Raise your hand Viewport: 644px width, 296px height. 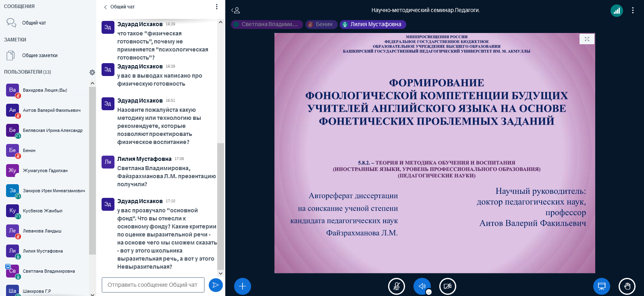(x=627, y=286)
